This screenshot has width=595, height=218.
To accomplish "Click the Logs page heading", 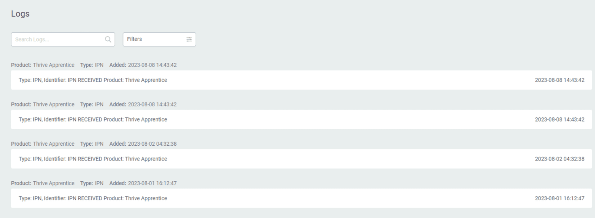I will point(20,14).
